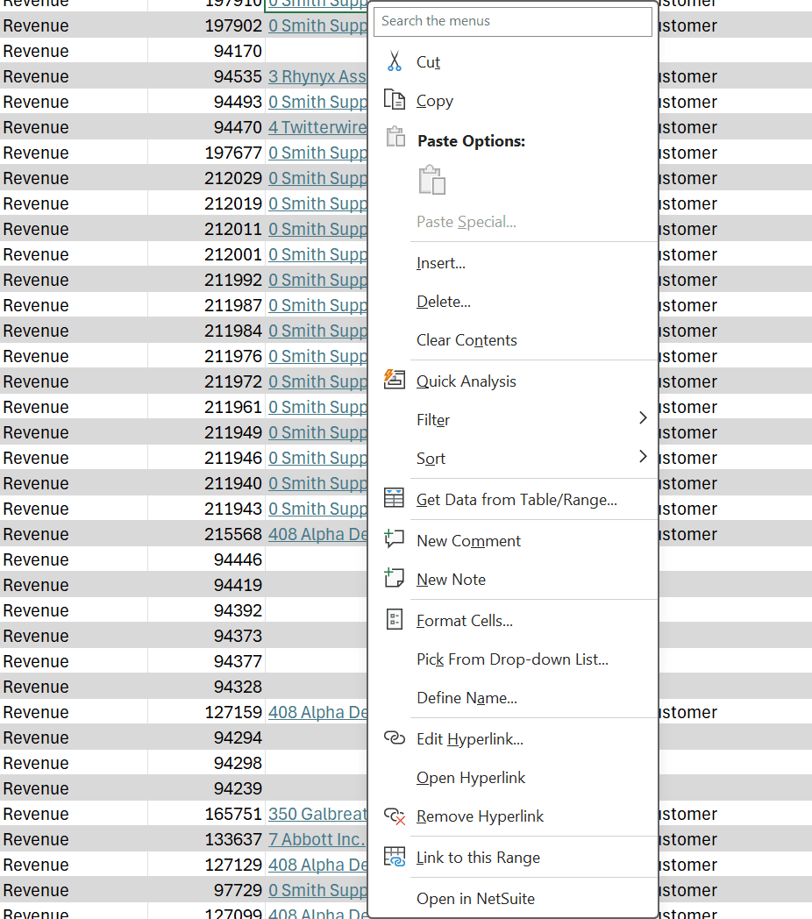Open the 0 Smith Supp link in row 197677
The width and height of the screenshot is (812, 919).
click(317, 153)
